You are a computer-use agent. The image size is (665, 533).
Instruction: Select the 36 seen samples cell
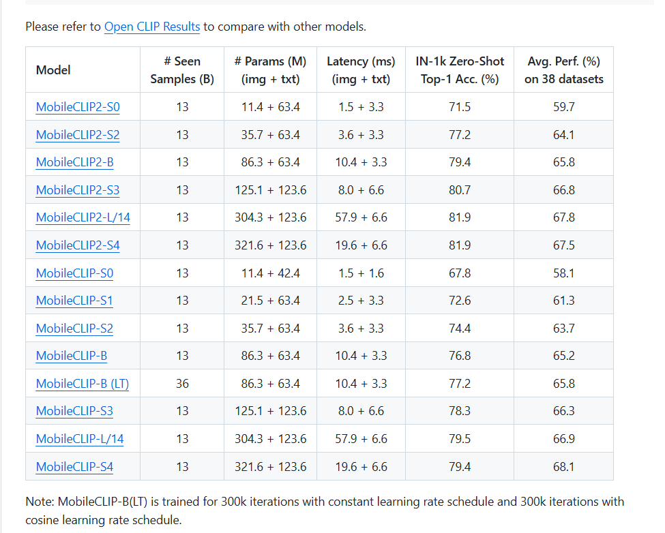(x=182, y=384)
